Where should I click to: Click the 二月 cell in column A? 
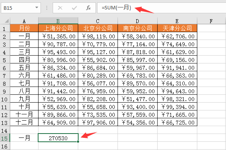coord(24,44)
